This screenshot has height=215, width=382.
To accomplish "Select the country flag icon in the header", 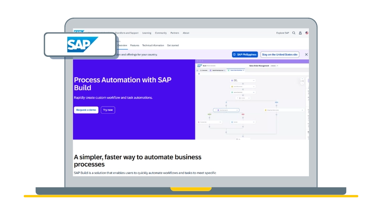I will (x=307, y=33).
